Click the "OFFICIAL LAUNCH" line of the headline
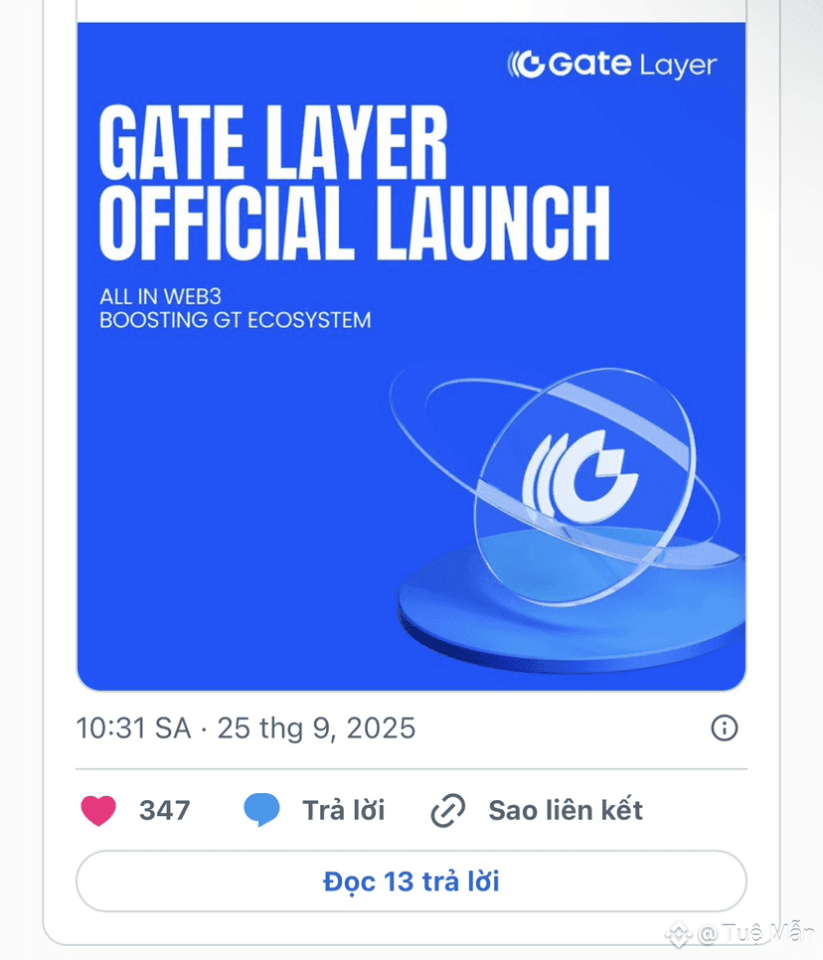This screenshot has width=823, height=960. [354, 223]
